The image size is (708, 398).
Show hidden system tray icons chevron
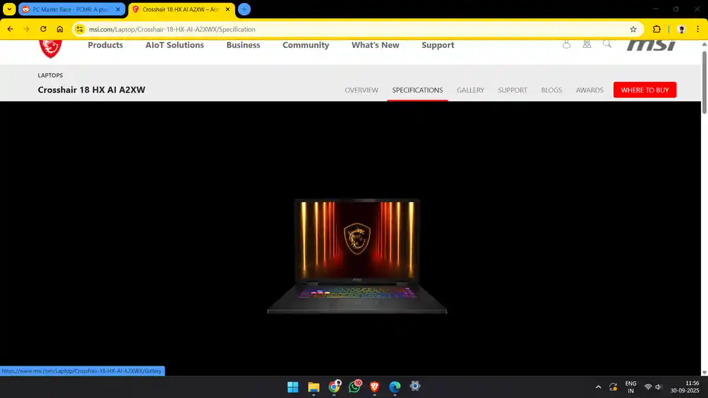point(598,387)
